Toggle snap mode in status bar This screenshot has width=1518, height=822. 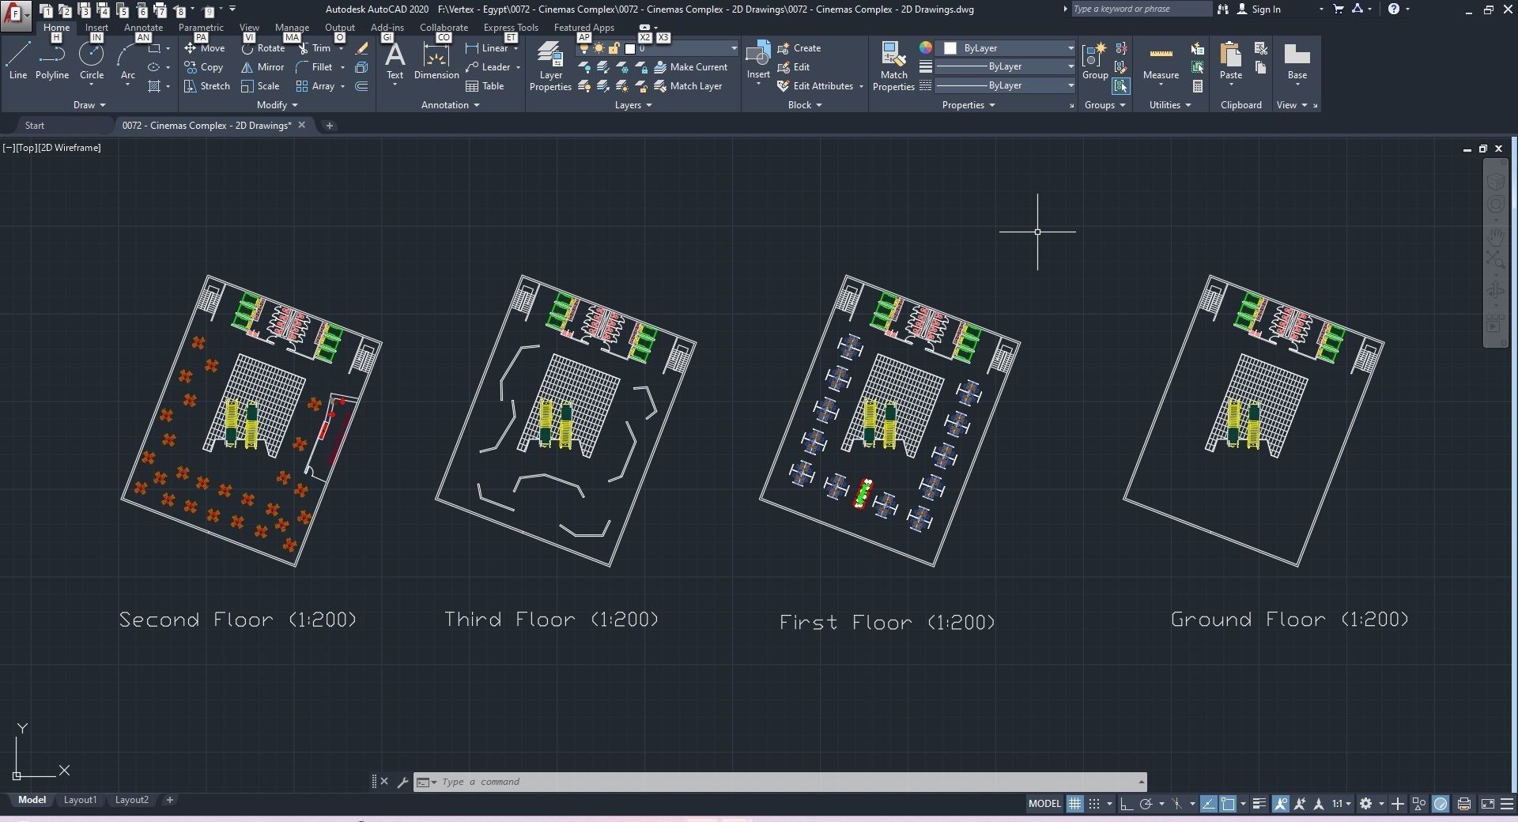click(1094, 804)
